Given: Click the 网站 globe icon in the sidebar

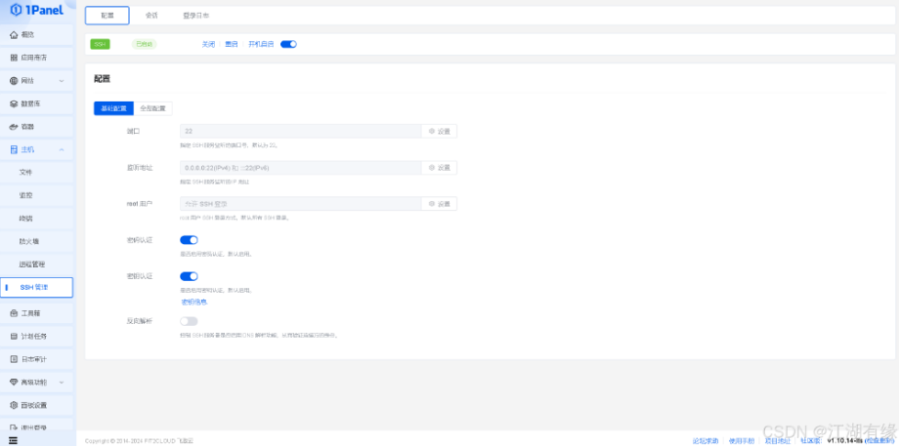Looking at the screenshot, I should (x=14, y=81).
